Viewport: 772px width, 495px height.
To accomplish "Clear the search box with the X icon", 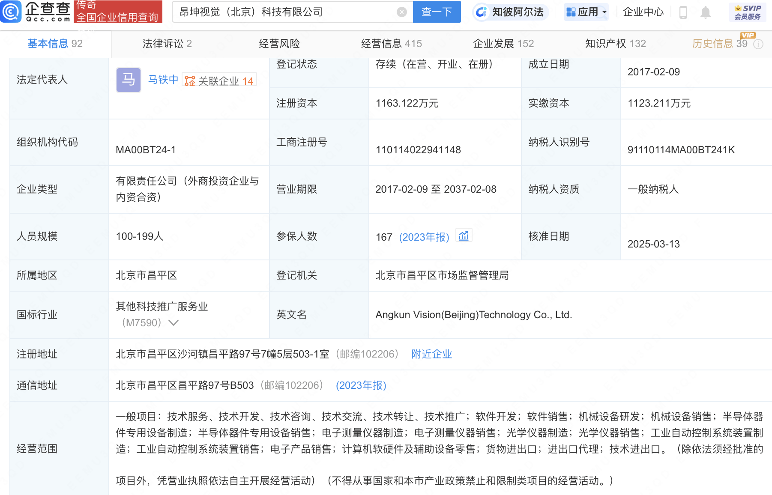I will pyautogui.click(x=402, y=12).
